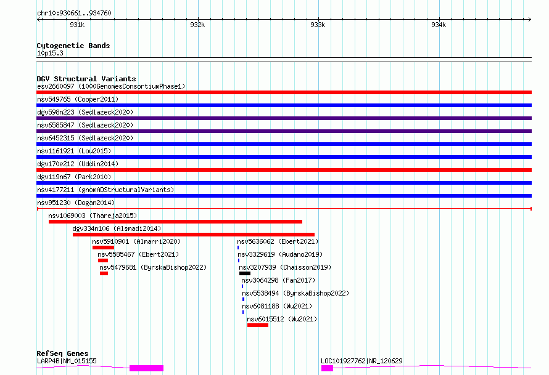
Task: Click the LOC101927762|NR_120629 gene label
Action: point(361,361)
